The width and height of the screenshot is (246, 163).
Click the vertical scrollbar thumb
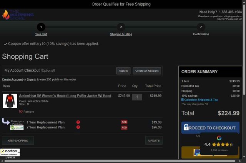[244, 50]
